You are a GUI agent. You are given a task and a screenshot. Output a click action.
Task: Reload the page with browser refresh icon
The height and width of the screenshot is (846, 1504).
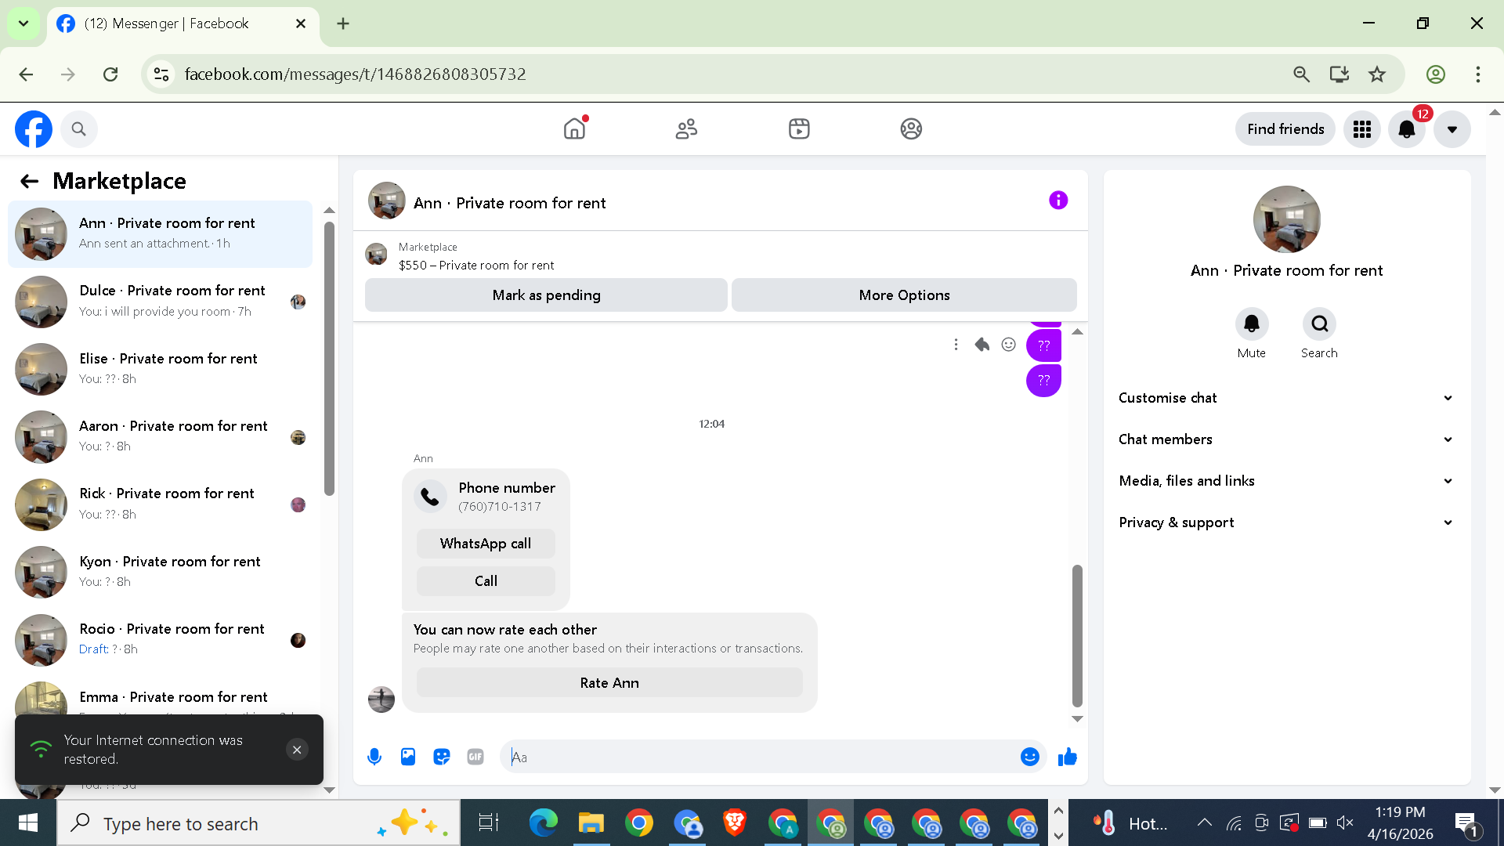[110, 74]
